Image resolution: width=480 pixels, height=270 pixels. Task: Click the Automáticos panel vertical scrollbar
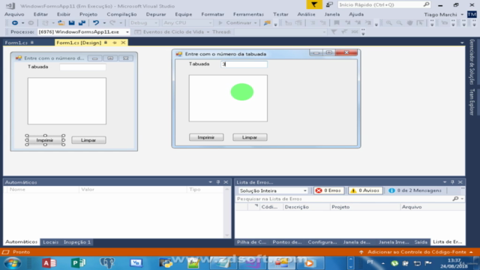(226, 212)
